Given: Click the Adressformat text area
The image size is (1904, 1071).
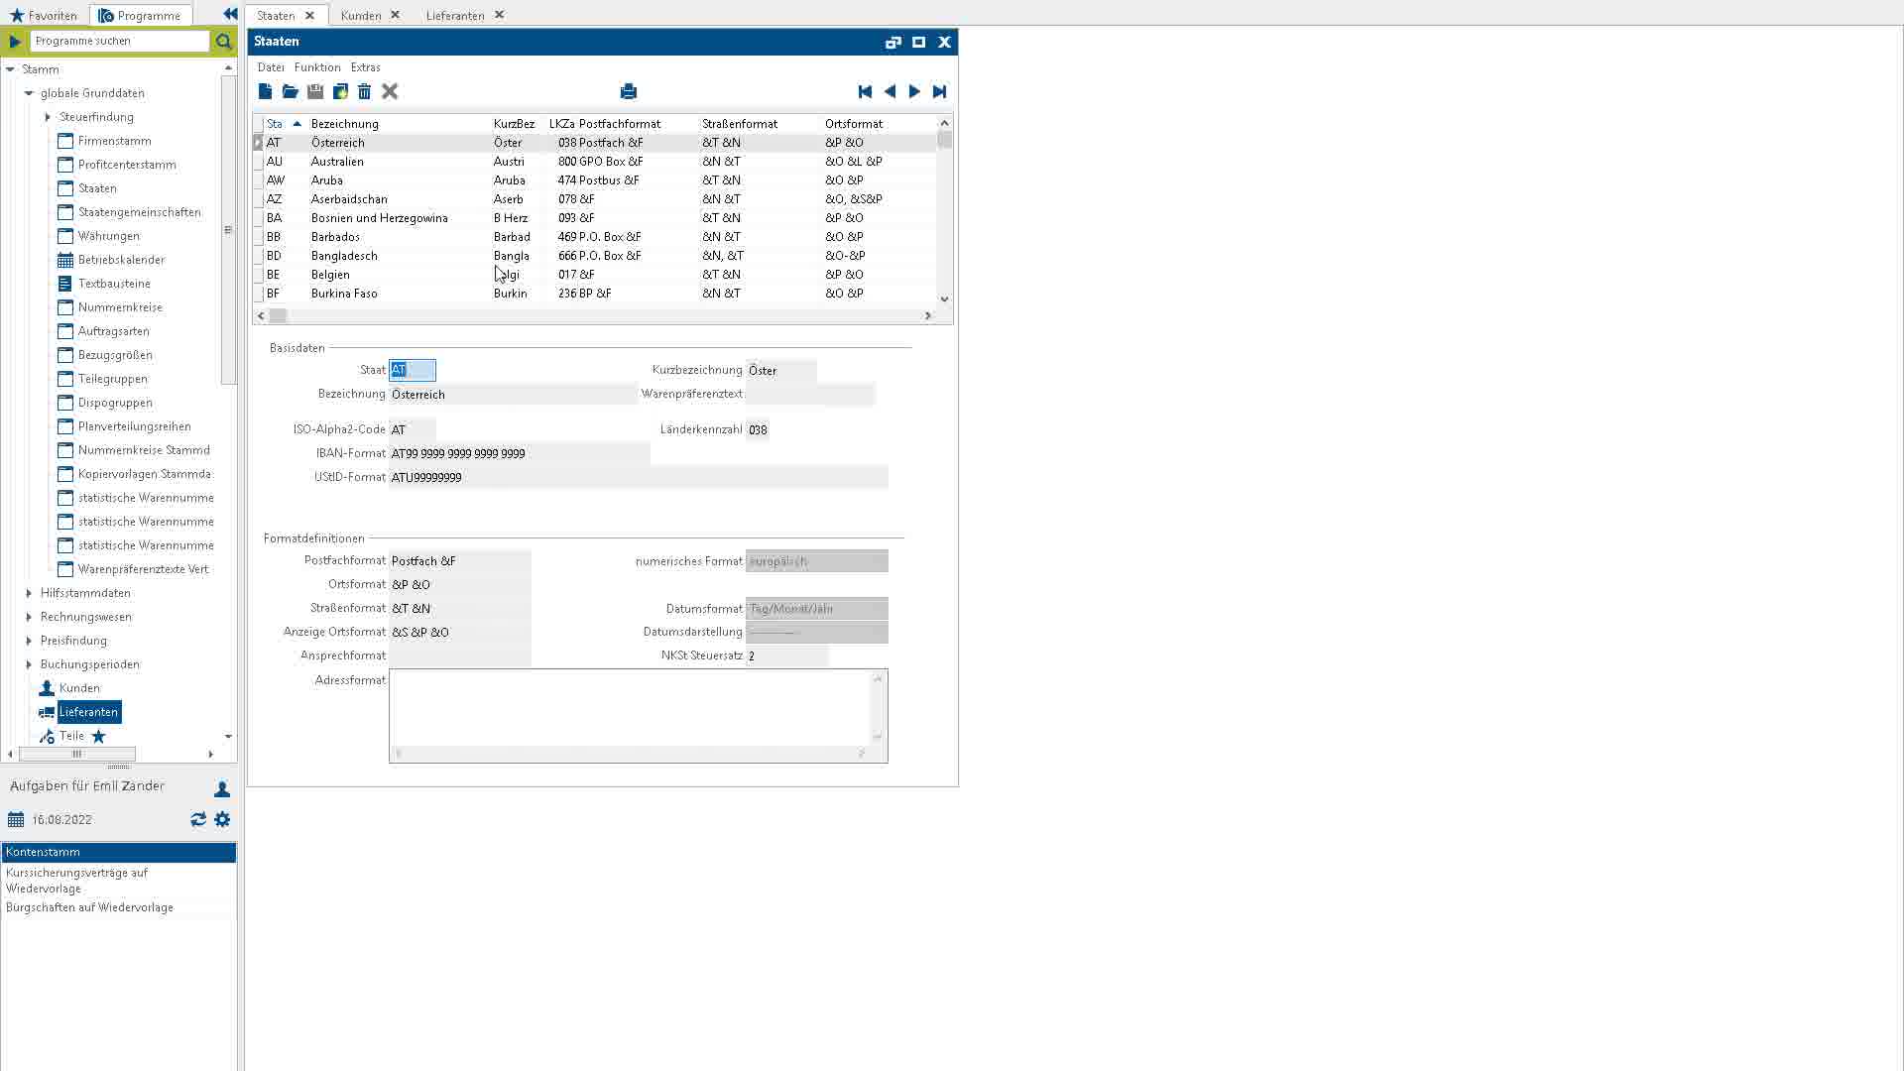Looking at the screenshot, I should click(x=631, y=708).
